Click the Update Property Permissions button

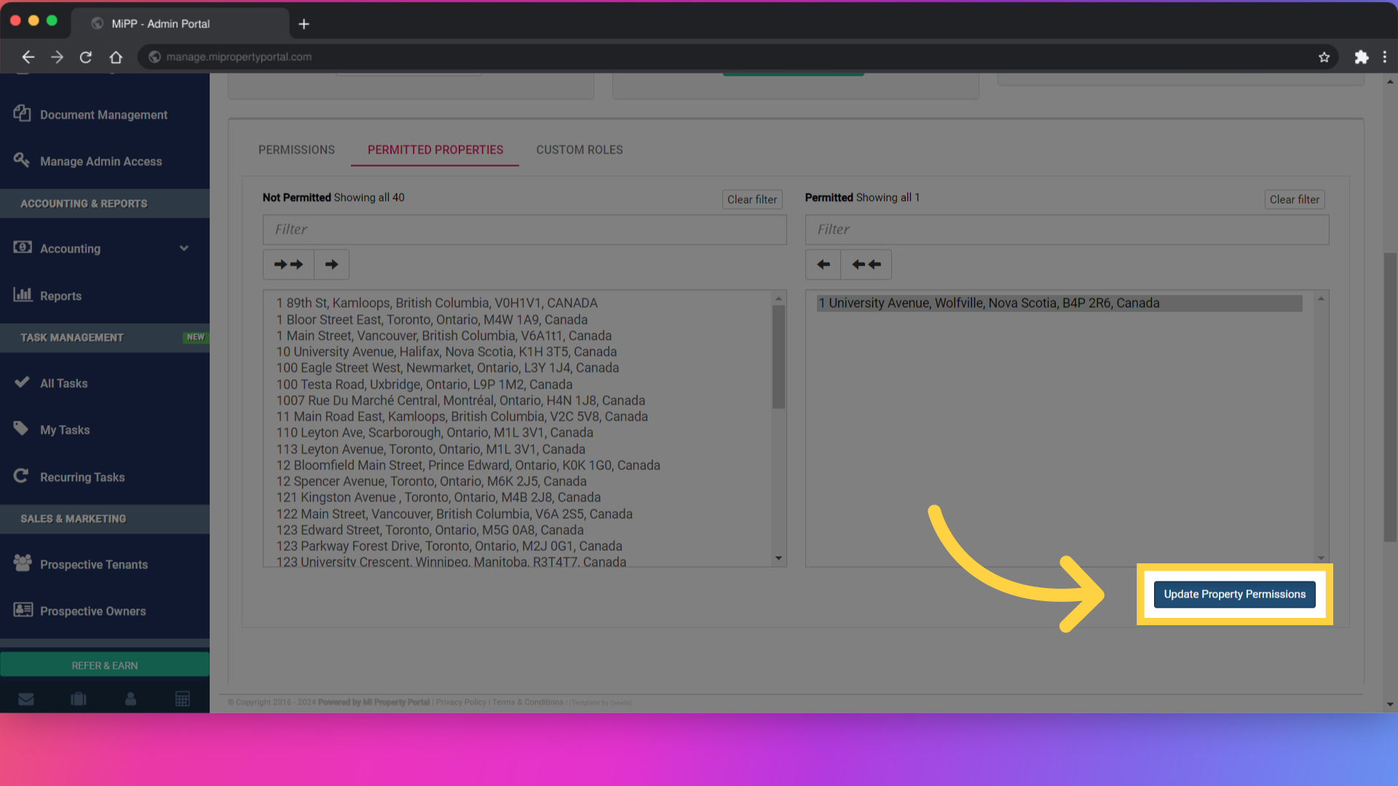coord(1233,594)
